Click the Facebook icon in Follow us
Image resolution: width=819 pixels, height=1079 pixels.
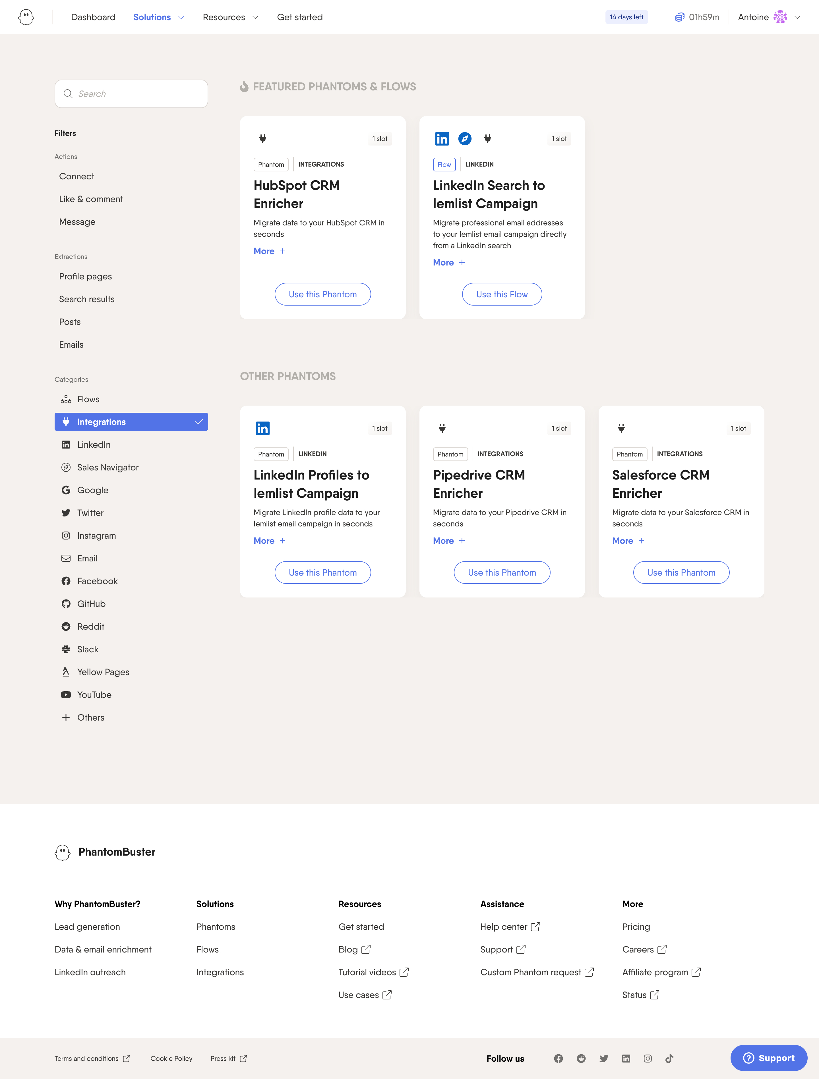coord(558,1058)
